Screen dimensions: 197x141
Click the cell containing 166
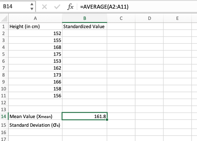coord(35,82)
